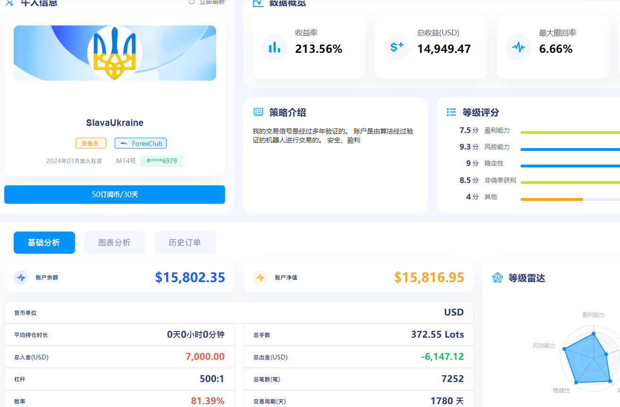Screen dimensions: 620x407
Task: Click the 策略介绍 panel icon
Action: click(x=258, y=112)
